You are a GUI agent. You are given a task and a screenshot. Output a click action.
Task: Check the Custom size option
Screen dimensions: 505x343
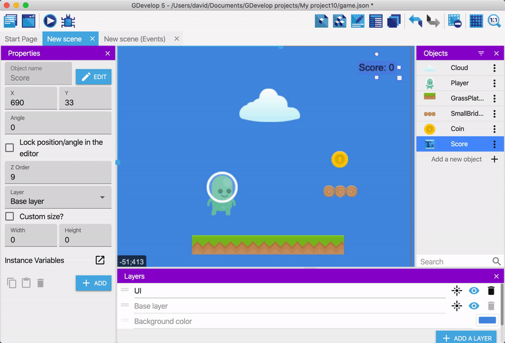[x=9, y=216]
